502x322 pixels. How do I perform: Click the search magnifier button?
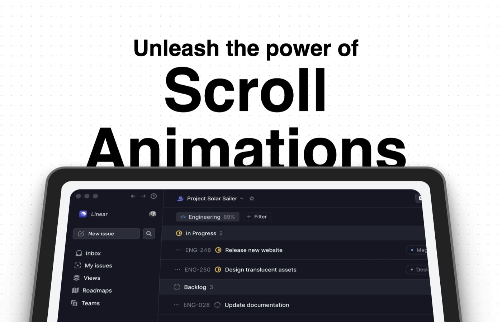pos(149,233)
